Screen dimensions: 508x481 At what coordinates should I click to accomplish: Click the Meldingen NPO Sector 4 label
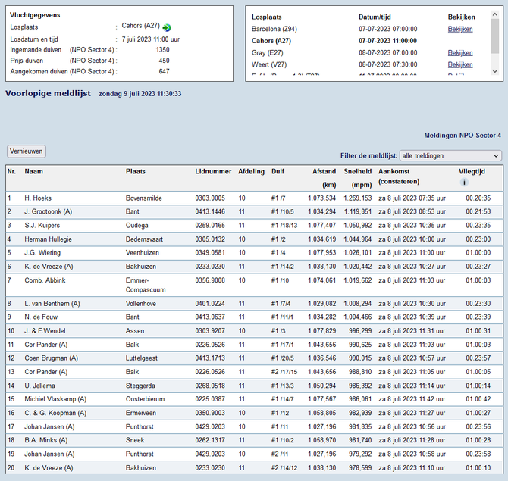point(463,136)
